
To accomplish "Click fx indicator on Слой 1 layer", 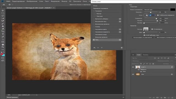I will [x=172, y=67].
